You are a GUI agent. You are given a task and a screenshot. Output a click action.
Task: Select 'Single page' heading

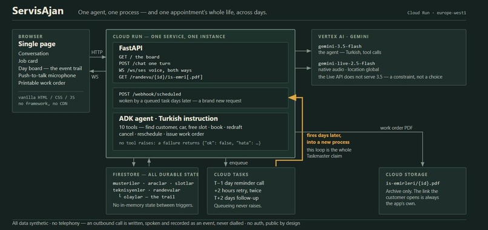37,44
